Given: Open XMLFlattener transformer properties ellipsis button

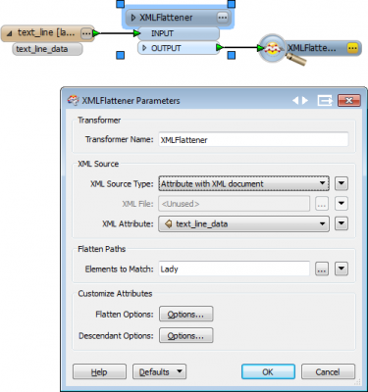Looking at the screenshot, I should click(x=223, y=18).
